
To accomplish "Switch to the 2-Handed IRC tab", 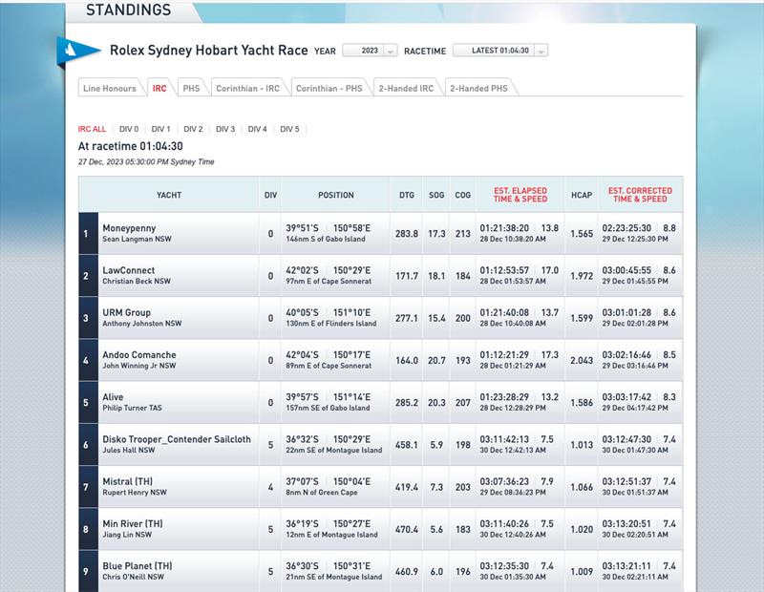I will click(x=406, y=88).
